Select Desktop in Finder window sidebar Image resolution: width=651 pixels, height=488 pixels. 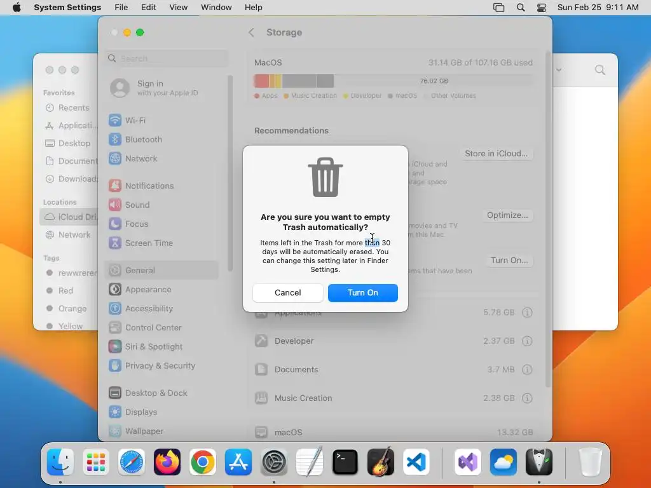(x=69, y=143)
